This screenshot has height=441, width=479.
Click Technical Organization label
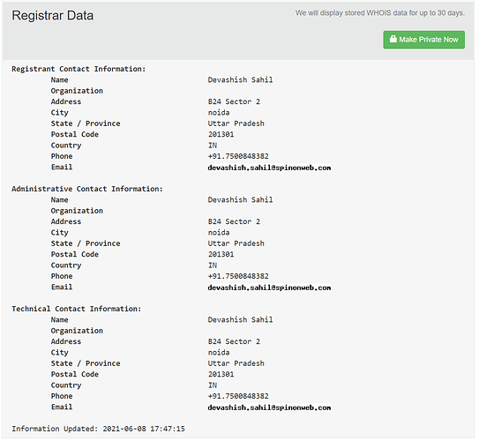point(77,331)
